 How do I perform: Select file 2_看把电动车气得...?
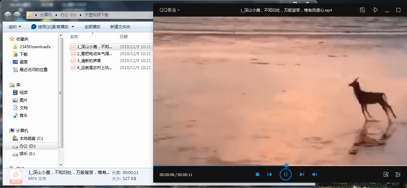(95, 53)
